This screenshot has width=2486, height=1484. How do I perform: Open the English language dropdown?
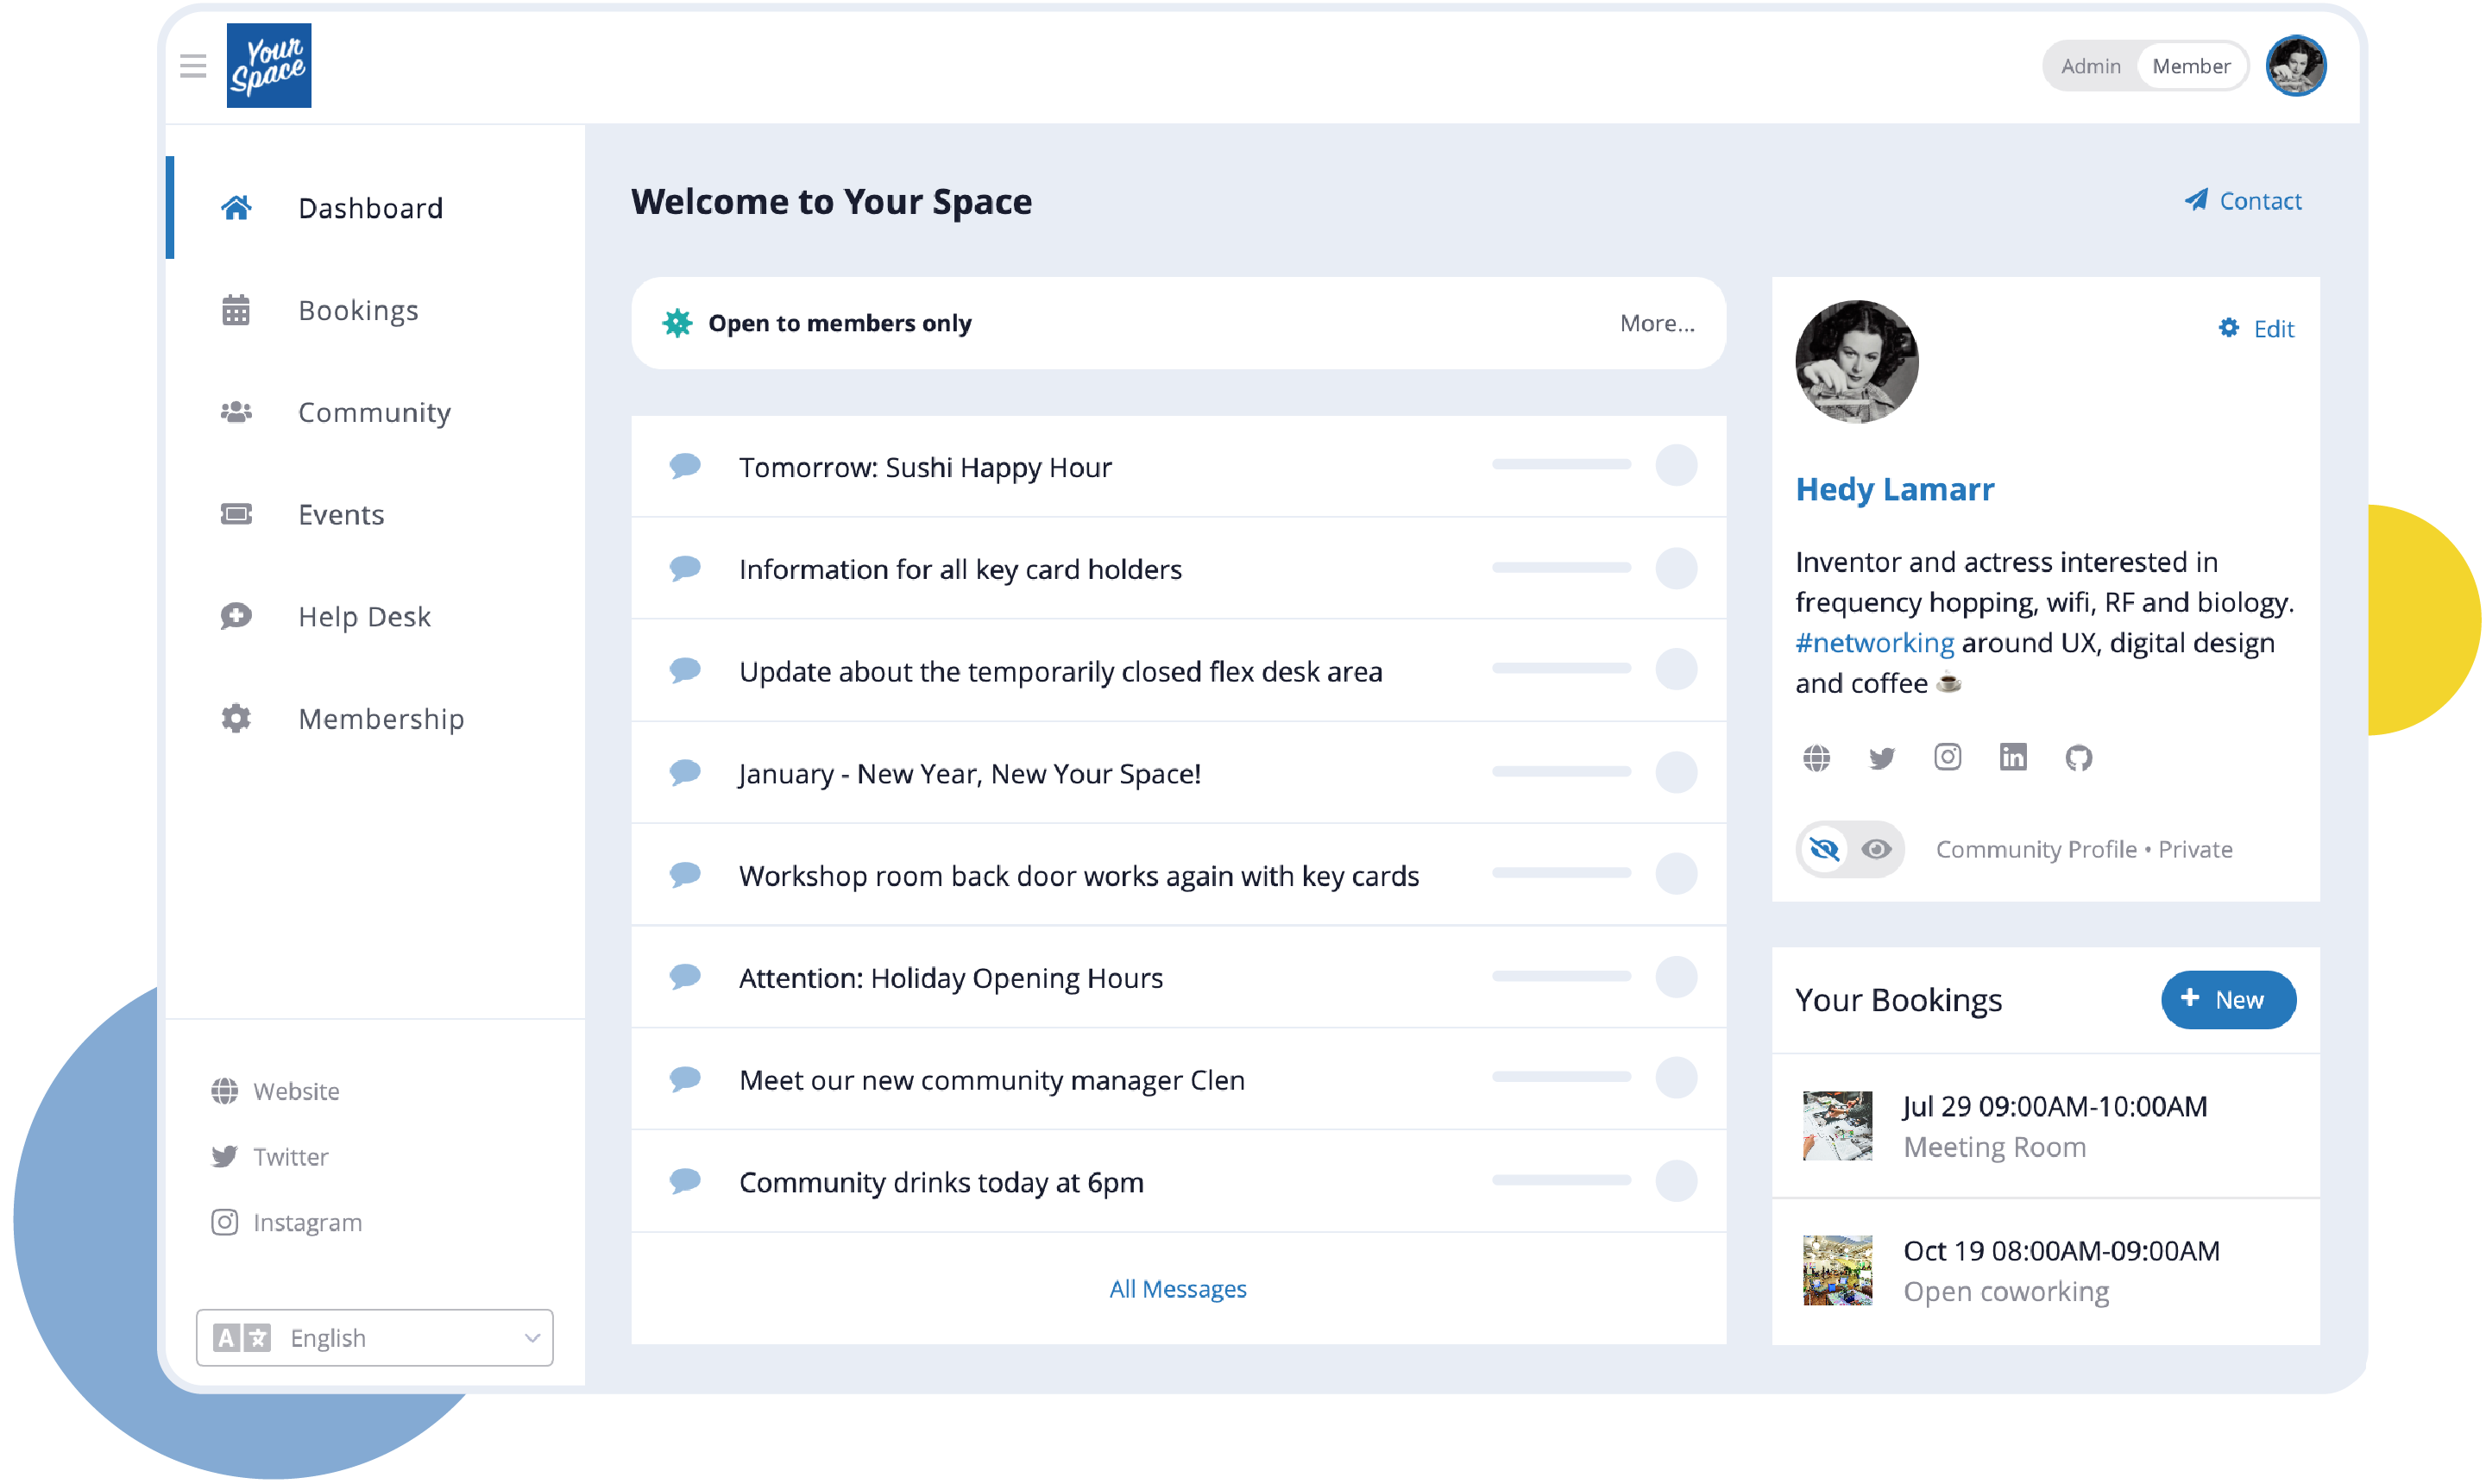[x=375, y=1337]
